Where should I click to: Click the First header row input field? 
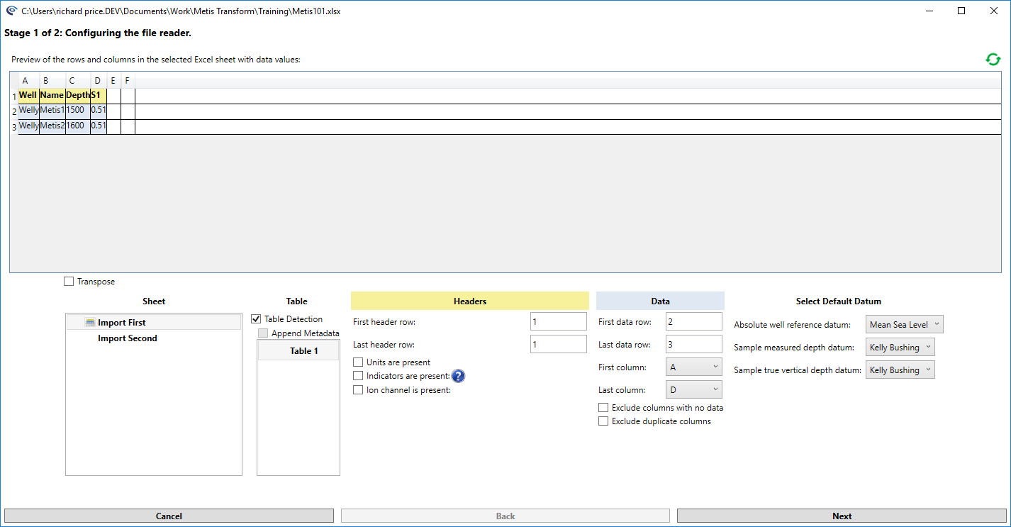point(559,321)
